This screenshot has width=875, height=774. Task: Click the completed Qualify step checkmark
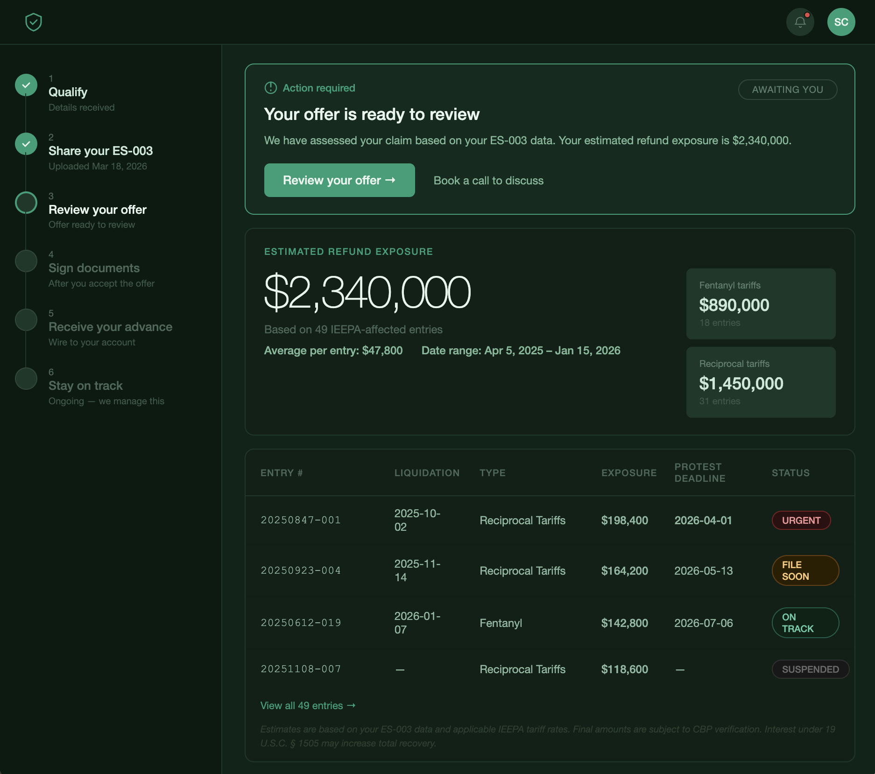[26, 85]
